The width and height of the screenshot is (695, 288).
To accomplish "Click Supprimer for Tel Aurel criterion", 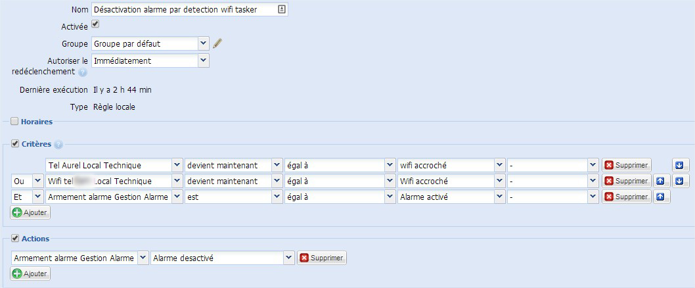I will click(x=626, y=166).
